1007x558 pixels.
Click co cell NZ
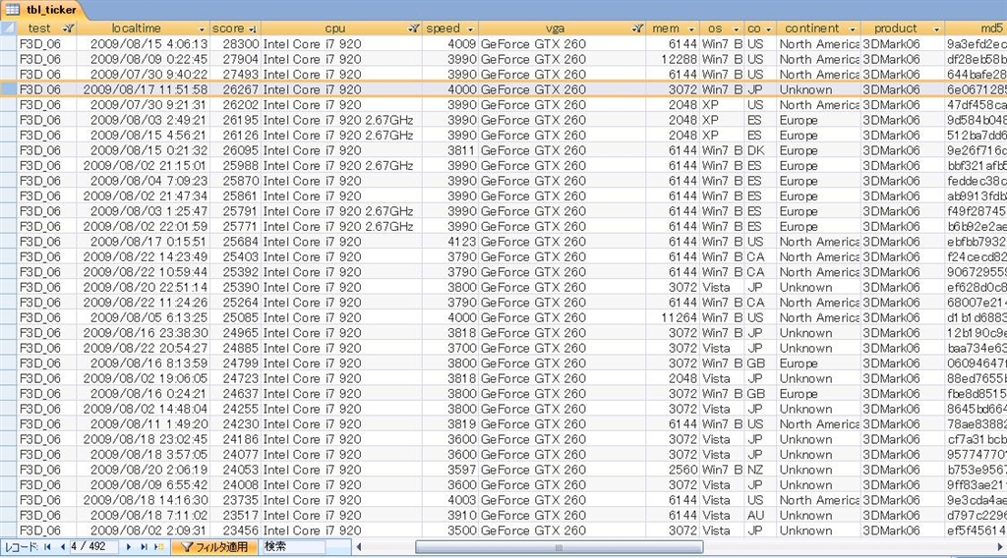[x=760, y=471]
